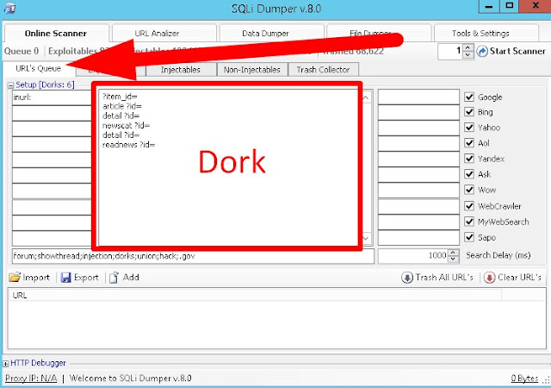This screenshot has height=388, width=551.
Task: Click the Import button text
Action: [36, 278]
